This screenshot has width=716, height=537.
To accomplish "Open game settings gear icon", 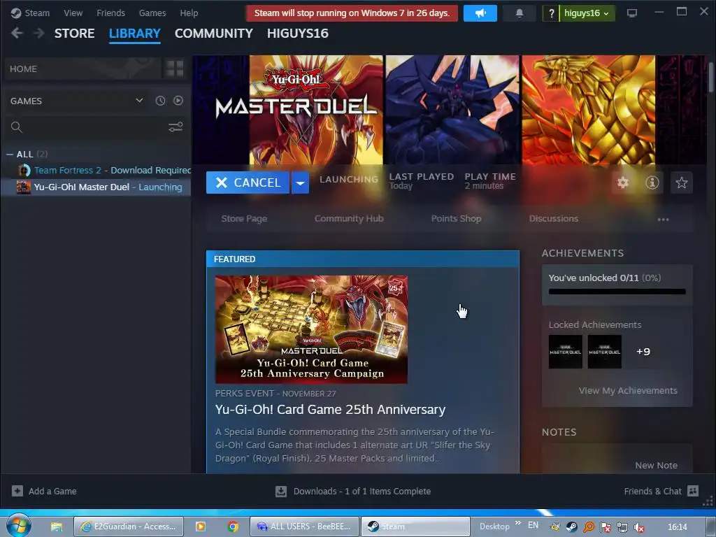I will pos(623,182).
